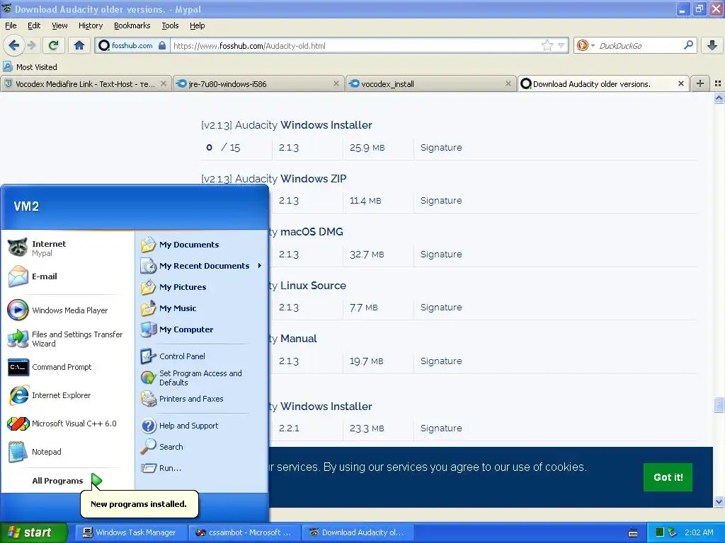Open the History menu

(x=90, y=25)
